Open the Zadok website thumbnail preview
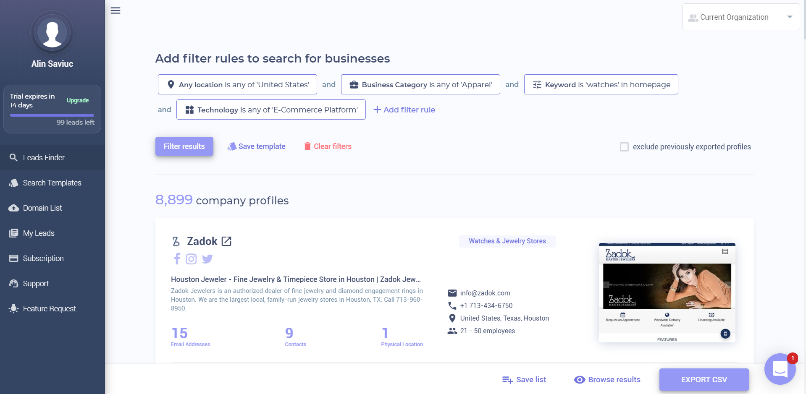Screen dimensions: 806x394 tap(667, 292)
